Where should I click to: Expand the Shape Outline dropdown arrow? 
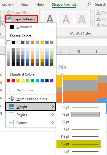(x=34, y=19)
